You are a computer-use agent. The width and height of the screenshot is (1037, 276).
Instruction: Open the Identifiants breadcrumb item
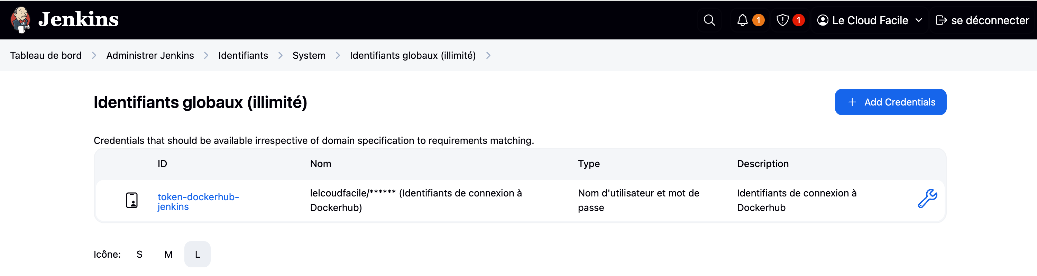point(243,56)
